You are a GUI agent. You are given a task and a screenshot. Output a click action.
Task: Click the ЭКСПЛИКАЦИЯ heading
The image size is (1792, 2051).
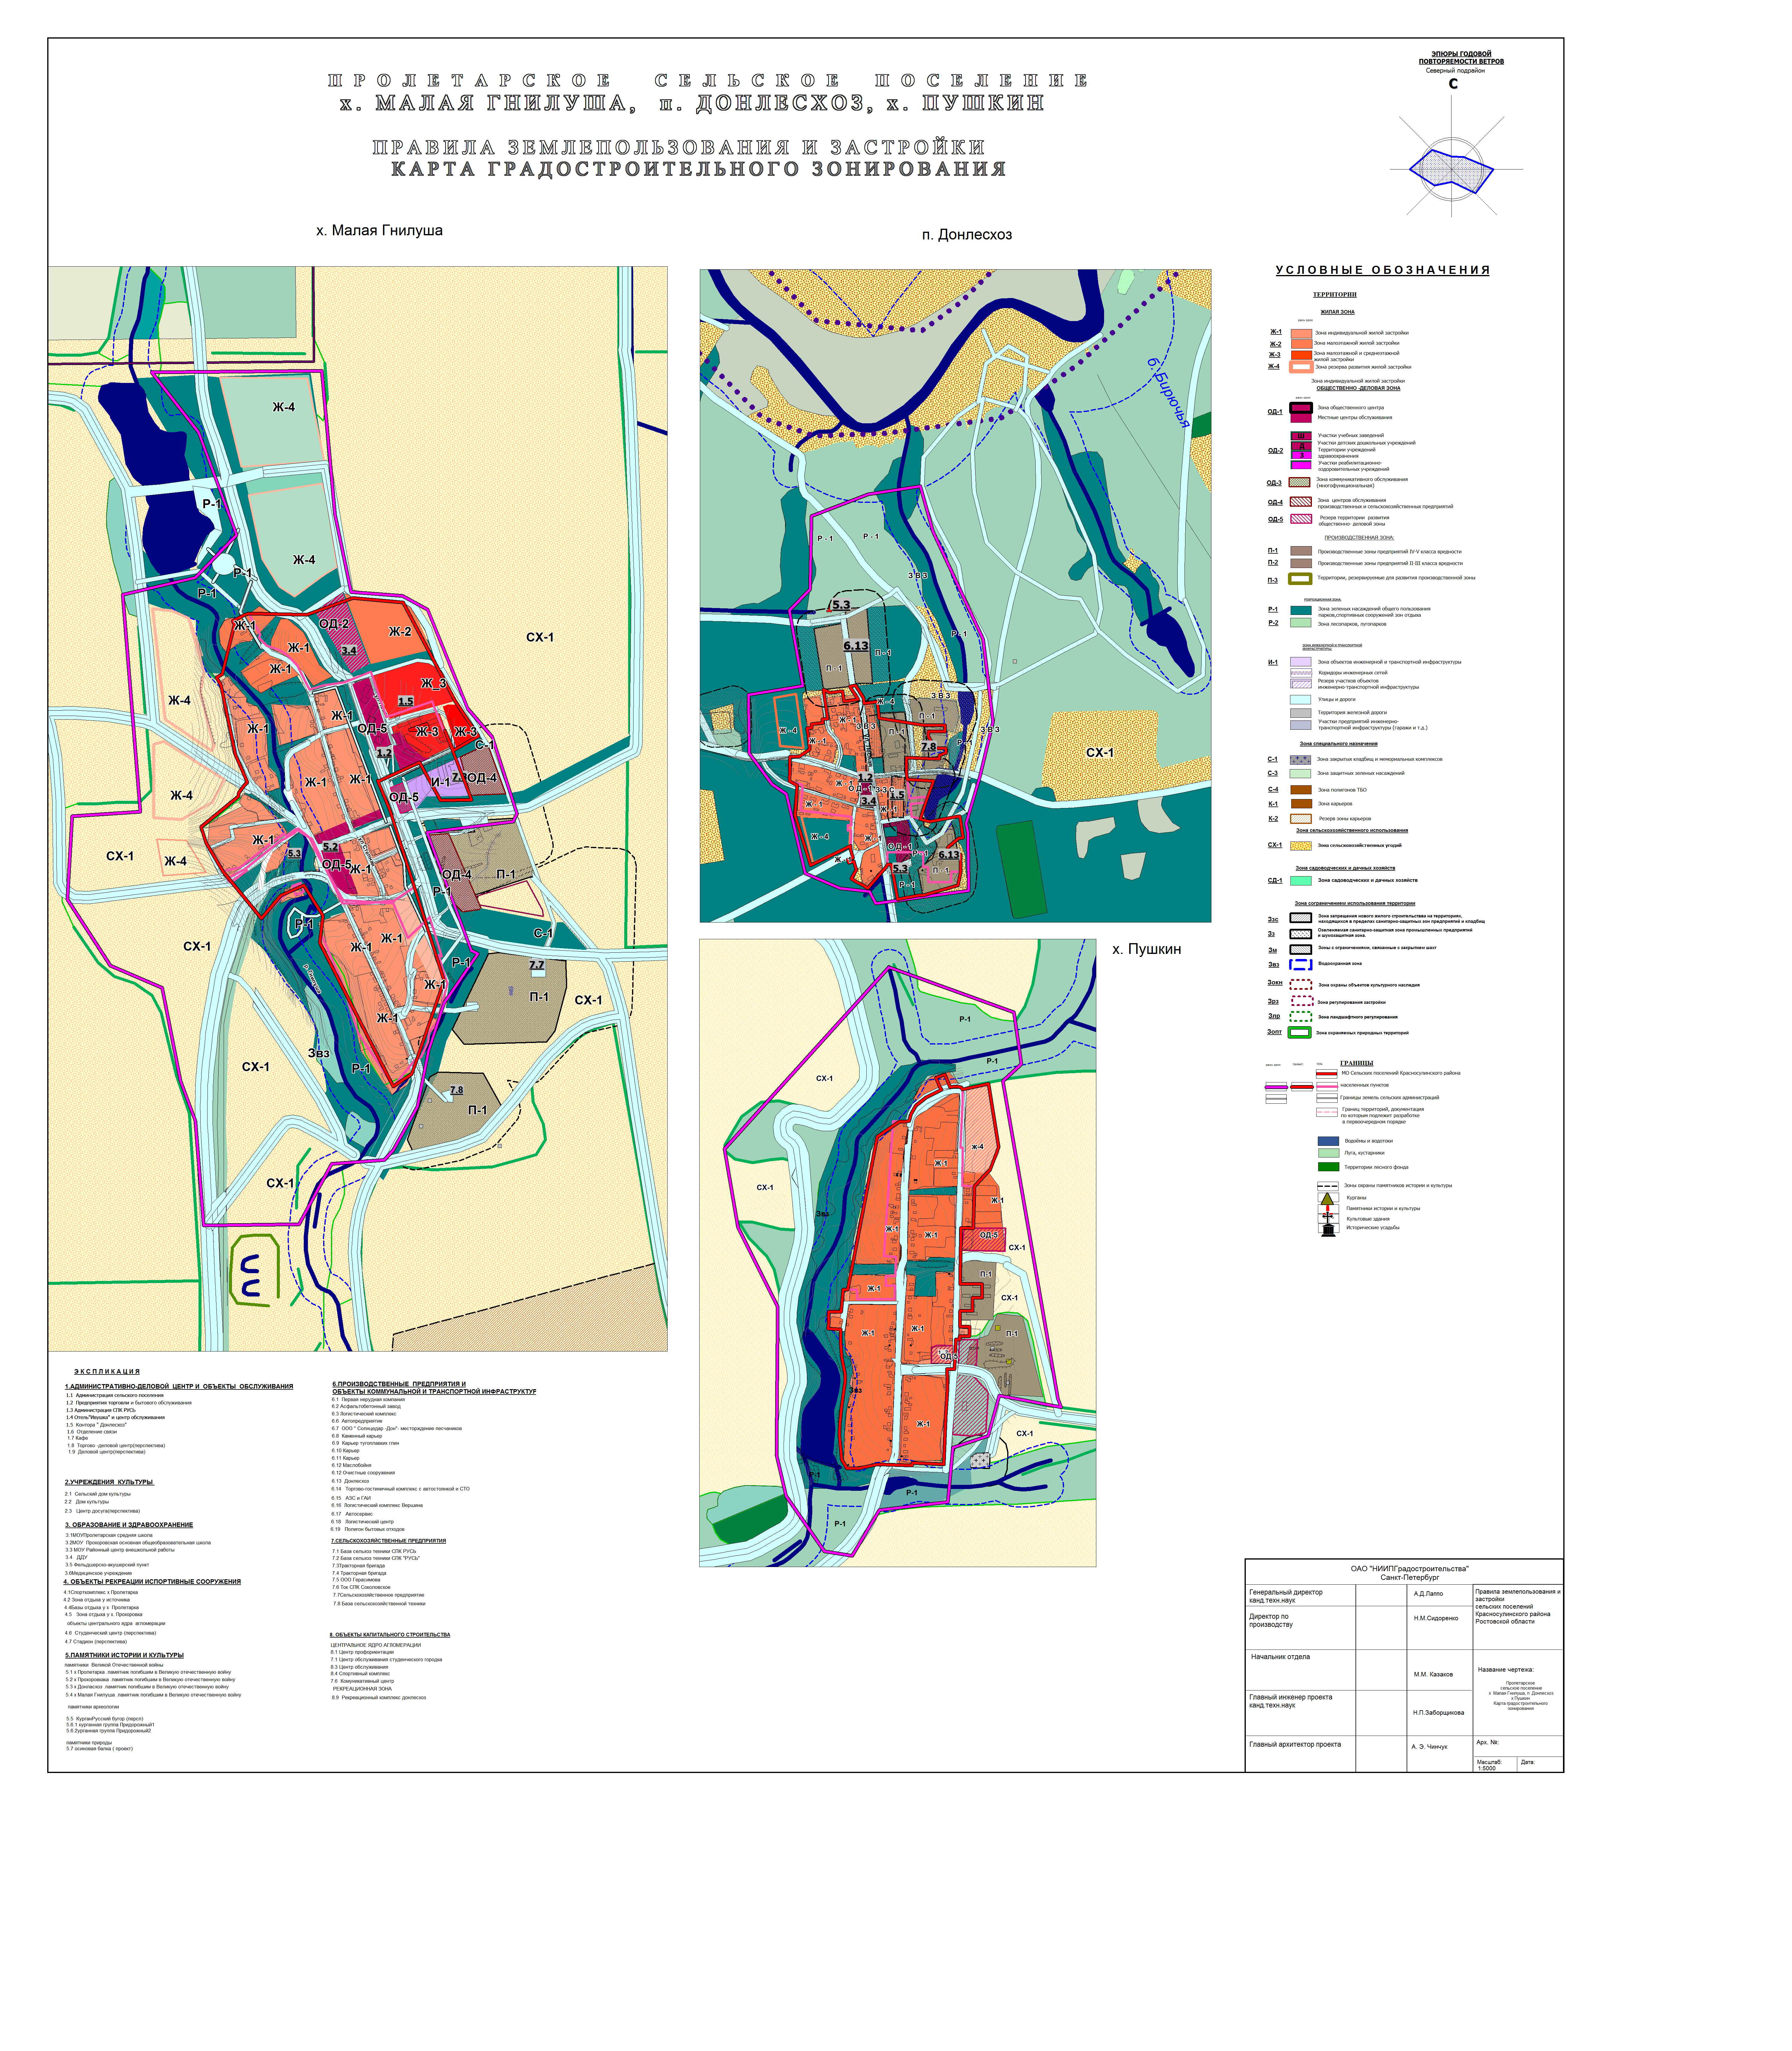[x=107, y=1372]
